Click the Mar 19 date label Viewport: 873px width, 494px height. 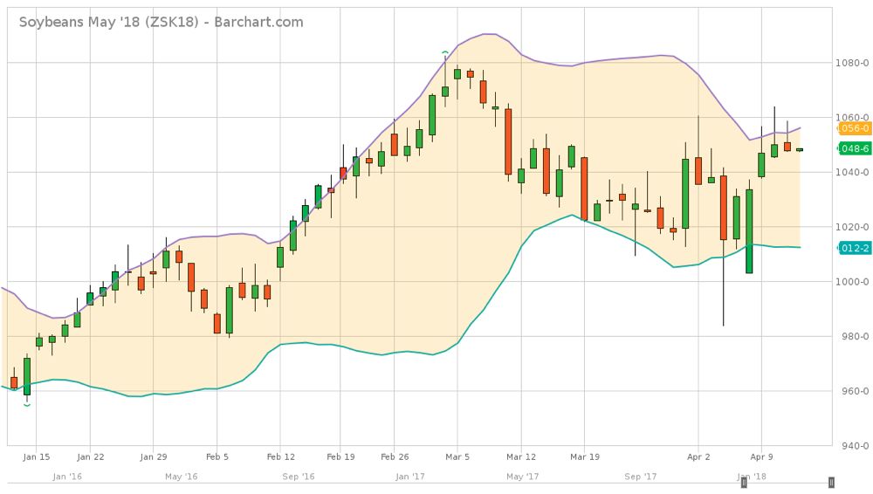pyautogui.click(x=585, y=457)
